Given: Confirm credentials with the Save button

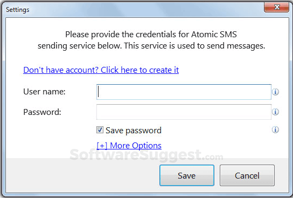Looking at the screenshot, I should pyautogui.click(x=187, y=175).
